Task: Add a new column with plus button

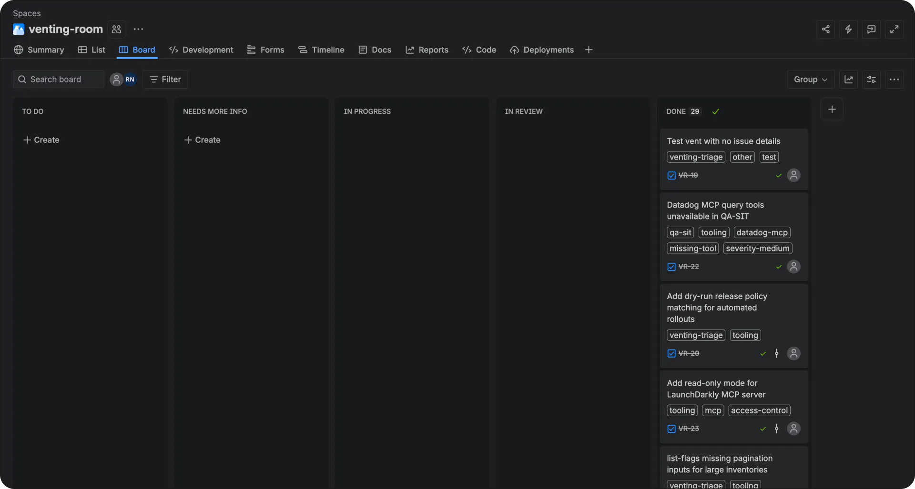Action: [832, 110]
